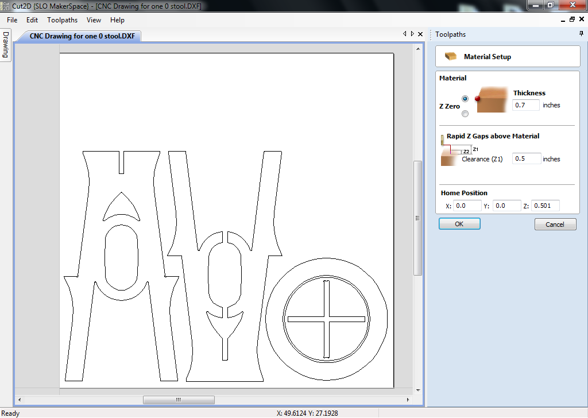Click the material block thickness preview image
Screen dimensions: 588x418
491,100
